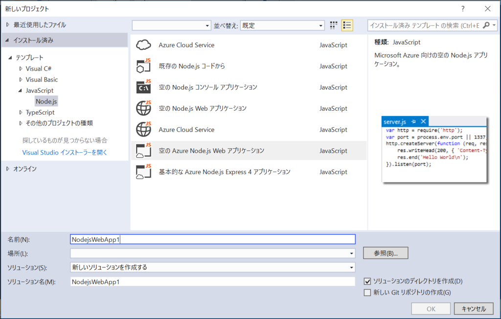Click the Node.js console application icon
Screen dimensions: 501x319
143,87
